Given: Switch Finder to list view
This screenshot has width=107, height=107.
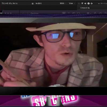Looking at the screenshot, I should click(x=69, y=13).
